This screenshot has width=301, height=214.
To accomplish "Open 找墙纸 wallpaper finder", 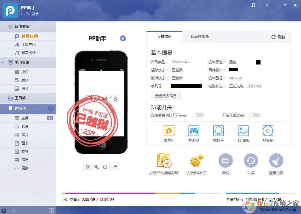I will [243, 131].
